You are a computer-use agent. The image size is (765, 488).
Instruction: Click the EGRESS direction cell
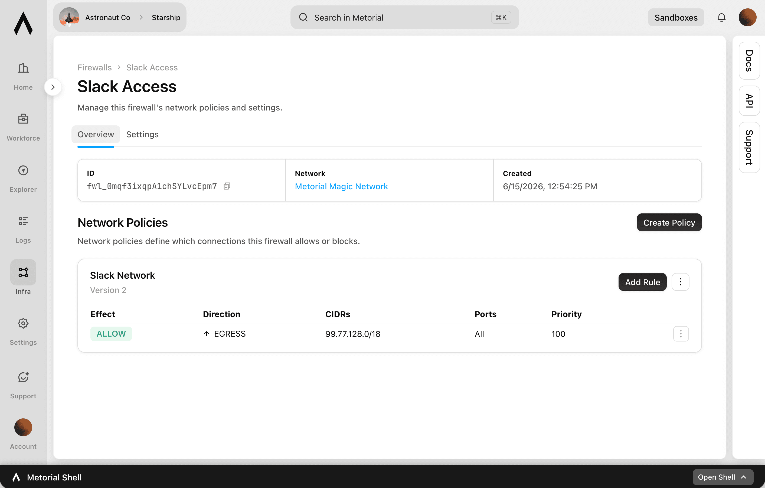click(224, 334)
